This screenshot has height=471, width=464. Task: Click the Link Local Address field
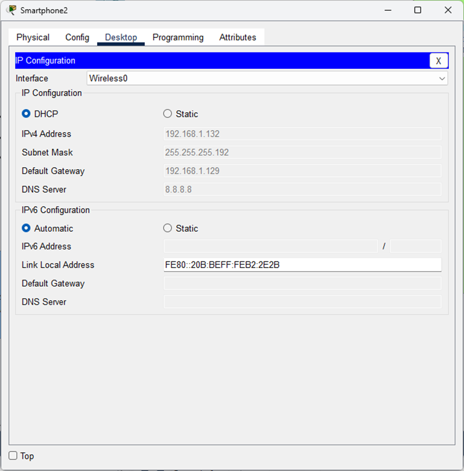302,264
